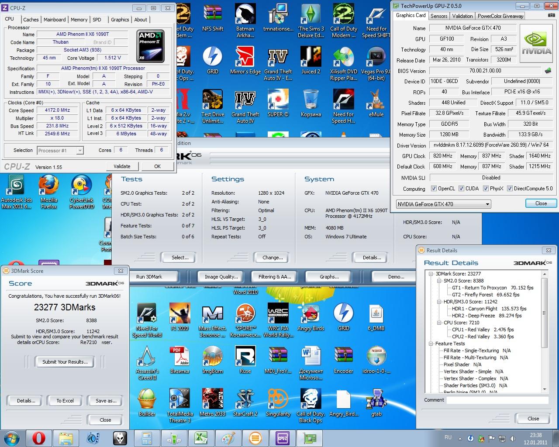Toggle OpenCL checkbox in GPU-Z
The height and width of the screenshot is (447, 559).
pyautogui.click(x=434, y=189)
